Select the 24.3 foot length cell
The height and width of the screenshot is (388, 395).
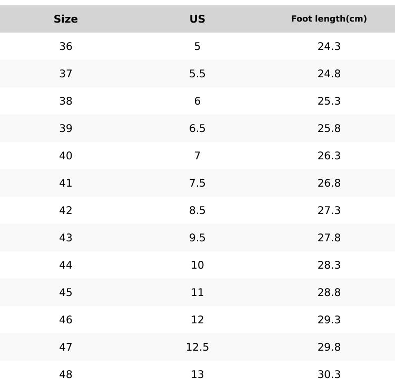329,46
